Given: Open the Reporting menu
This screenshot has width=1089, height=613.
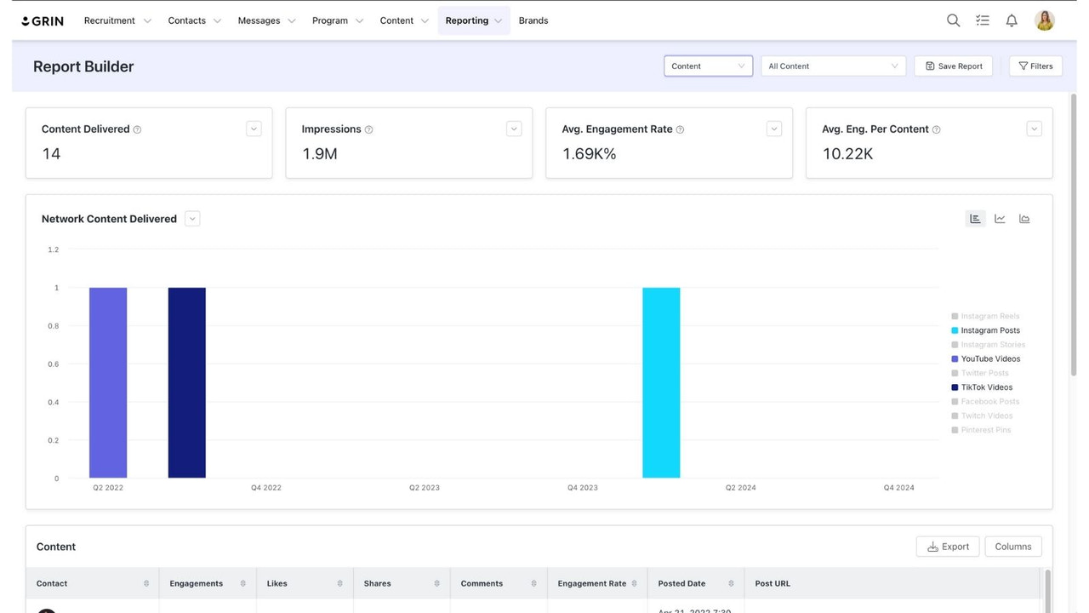Looking at the screenshot, I should (473, 20).
